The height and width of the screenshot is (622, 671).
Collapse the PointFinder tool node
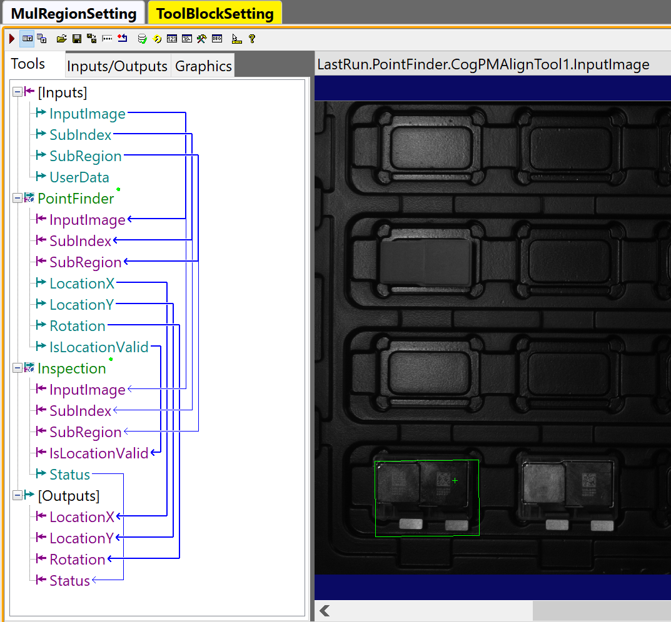click(17, 199)
